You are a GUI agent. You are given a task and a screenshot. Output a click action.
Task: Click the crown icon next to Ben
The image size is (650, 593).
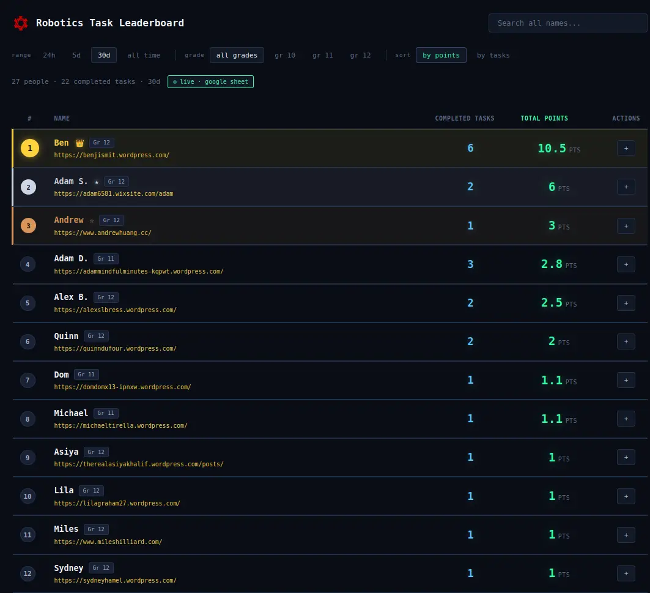point(79,143)
